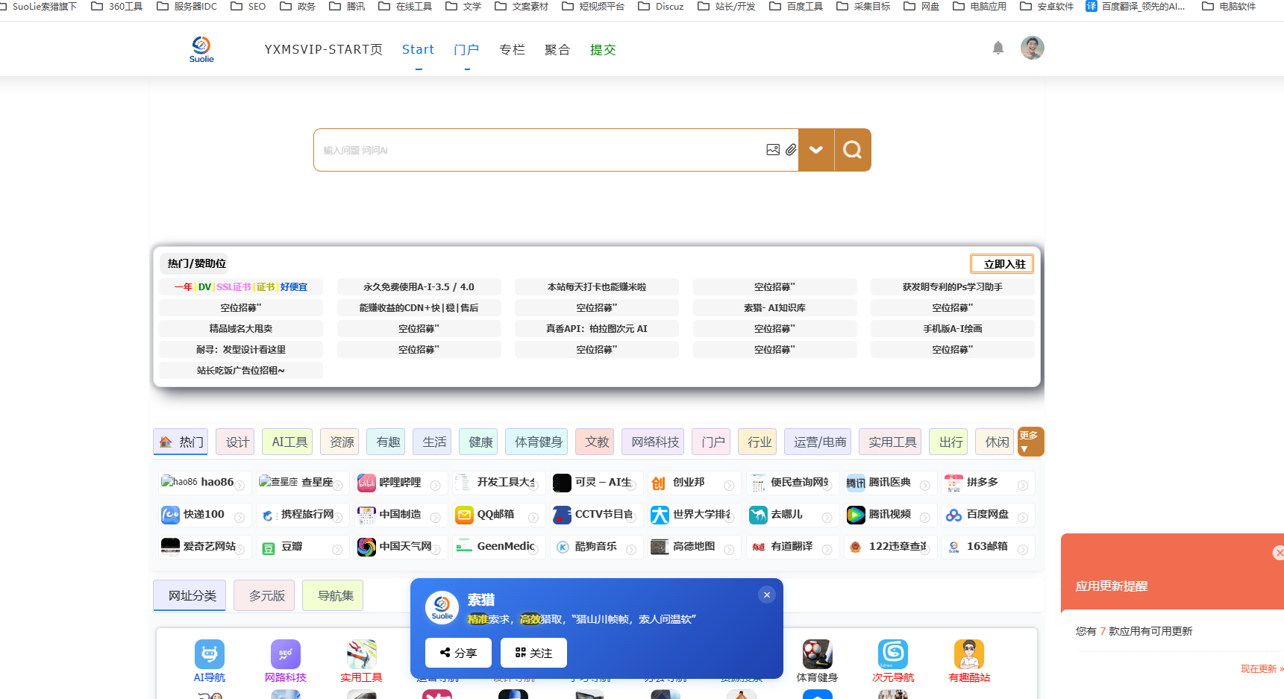
Task: Open the 豆瓣 green icon
Action: (269, 548)
